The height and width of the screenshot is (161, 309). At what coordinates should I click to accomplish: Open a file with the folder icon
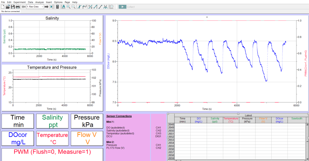(x=8, y=7)
